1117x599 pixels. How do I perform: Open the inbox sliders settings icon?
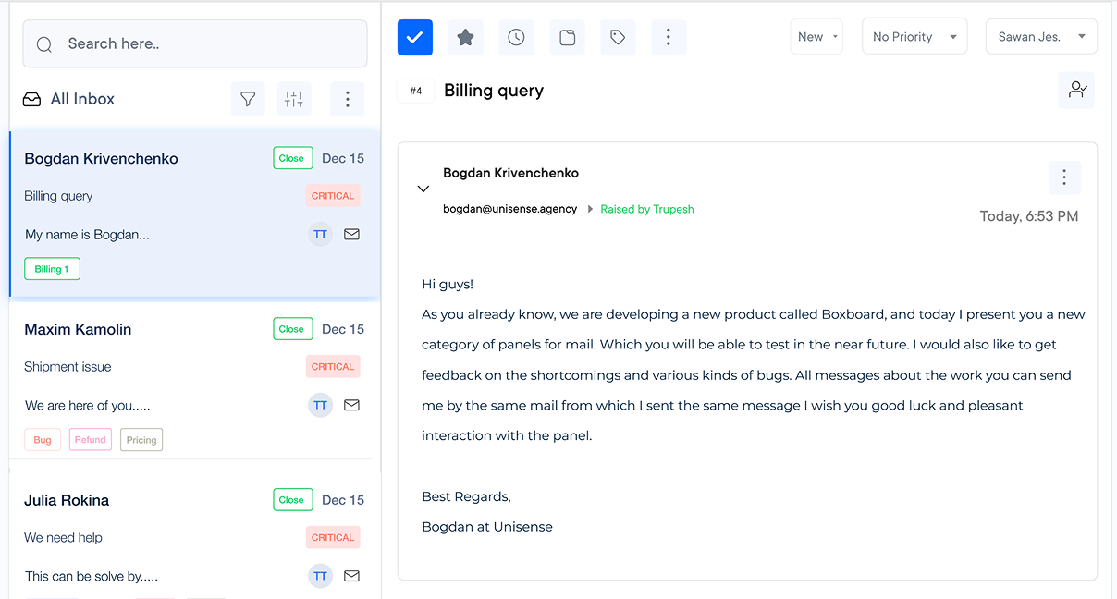[x=294, y=99]
